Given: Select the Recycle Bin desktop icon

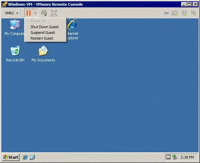Looking at the screenshot, I should click(x=15, y=54).
